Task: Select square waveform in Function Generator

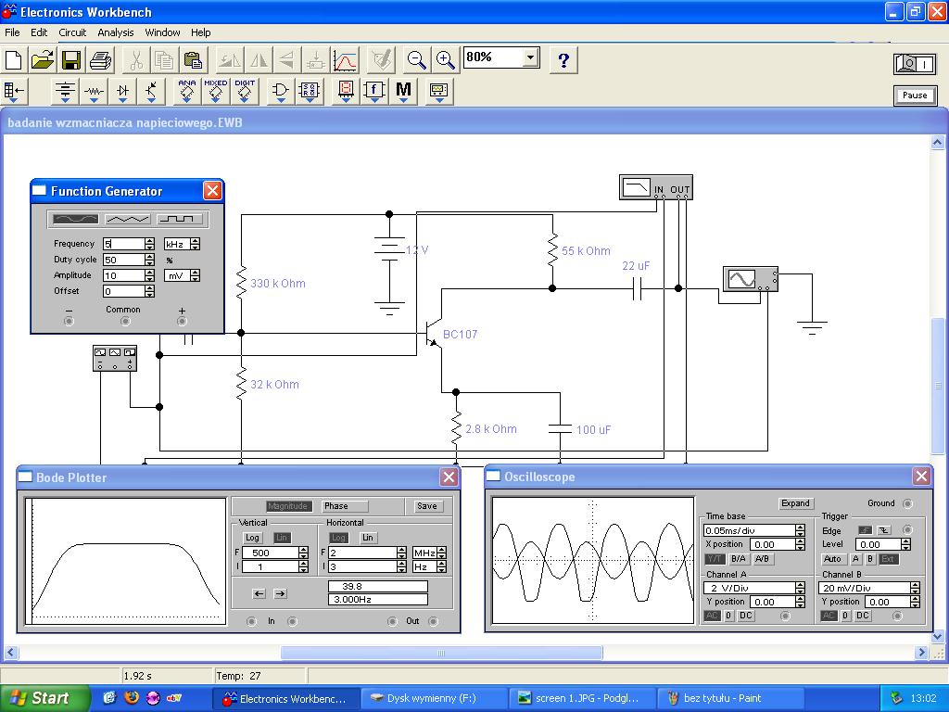Action: [x=179, y=219]
